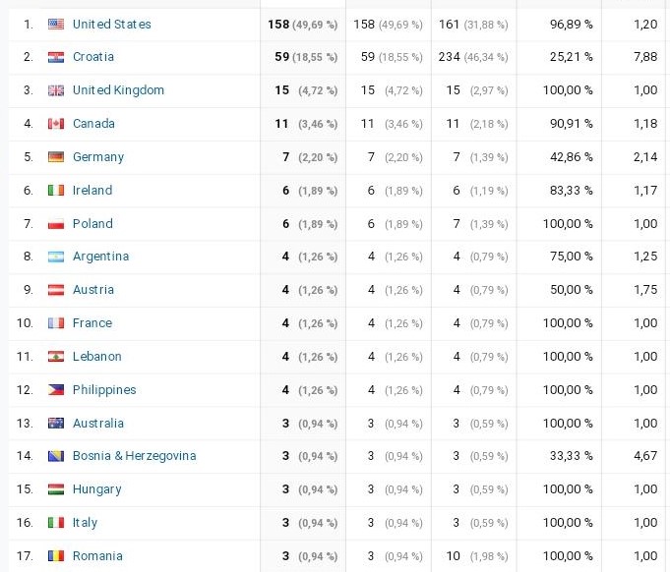Click the Germany flag icon
The height and width of the screenshot is (572, 670).
[x=56, y=157]
